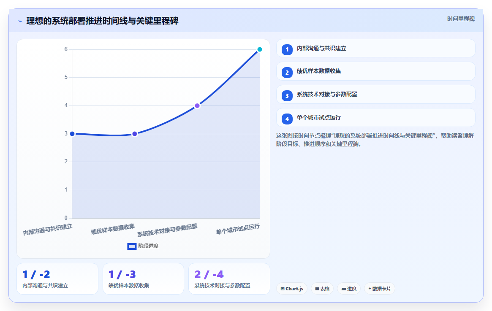Click the title 理想的系统部署推进时间线与关键里程碑
Viewport: 492px width, 311px height.
click(102, 21)
